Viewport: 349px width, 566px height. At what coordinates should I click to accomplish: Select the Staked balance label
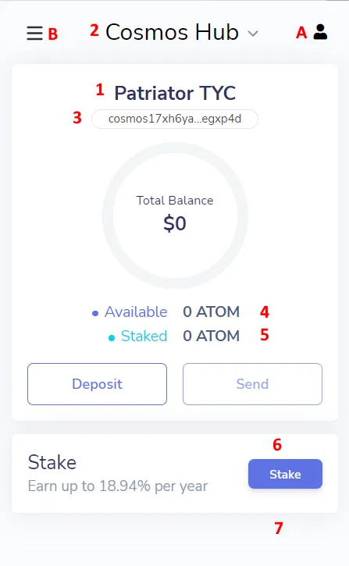coord(144,336)
